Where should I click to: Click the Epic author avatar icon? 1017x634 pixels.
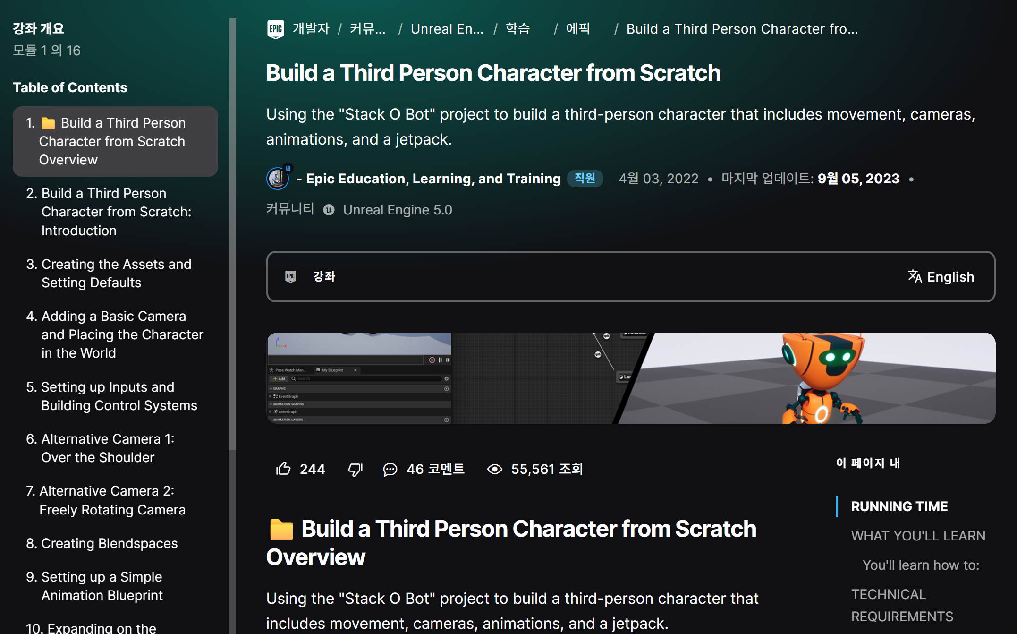tap(279, 178)
